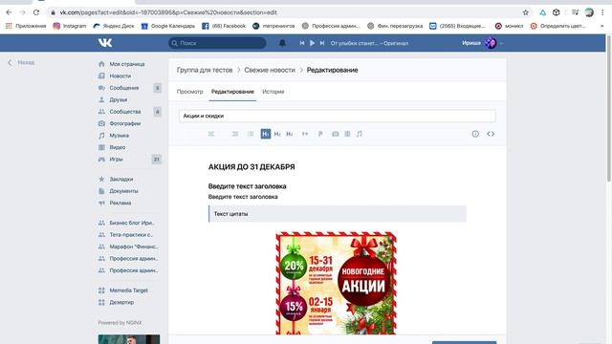
Task: Switch to wiki markup code mode
Action: (x=491, y=134)
